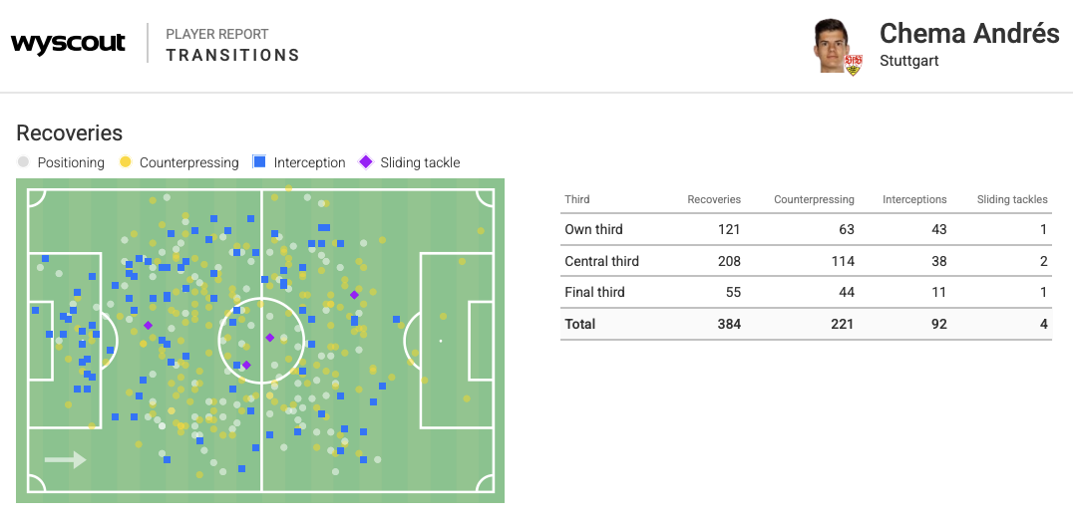The image size is (1073, 524).
Task: Select the PLAYER REPORT label
Action: 217,34
